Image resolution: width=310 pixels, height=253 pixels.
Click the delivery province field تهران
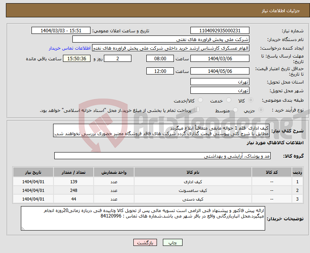point(220,82)
